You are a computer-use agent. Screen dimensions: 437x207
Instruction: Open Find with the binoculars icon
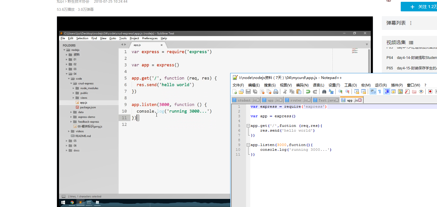point(324,92)
